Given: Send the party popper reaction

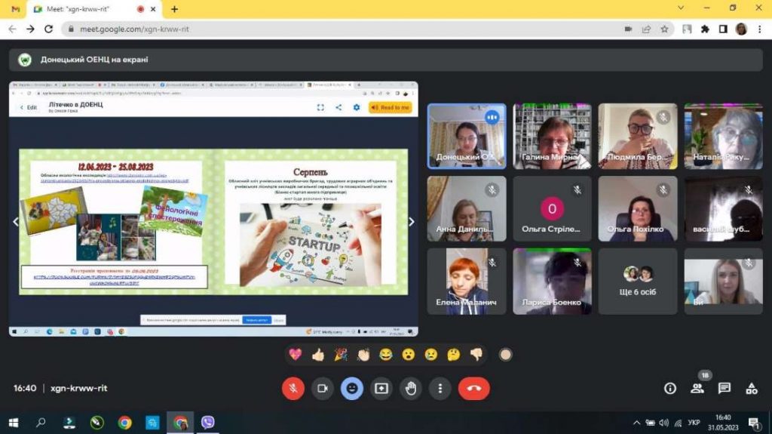Looking at the screenshot, I should point(341,355).
